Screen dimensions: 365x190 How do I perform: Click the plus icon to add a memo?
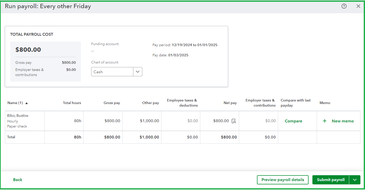(x=325, y=121)
